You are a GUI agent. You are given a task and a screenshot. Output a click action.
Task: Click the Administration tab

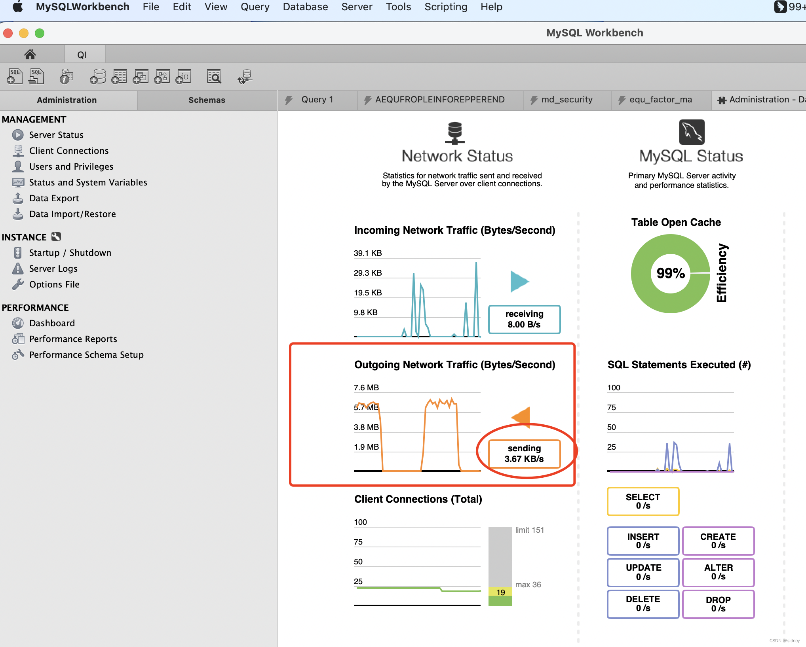[x=66, y=100]
